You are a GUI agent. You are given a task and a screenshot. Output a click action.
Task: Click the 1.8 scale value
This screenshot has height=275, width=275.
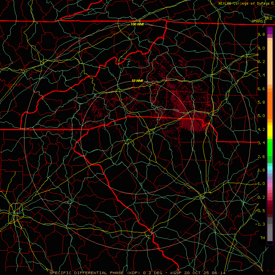click(x=261, y=170)
